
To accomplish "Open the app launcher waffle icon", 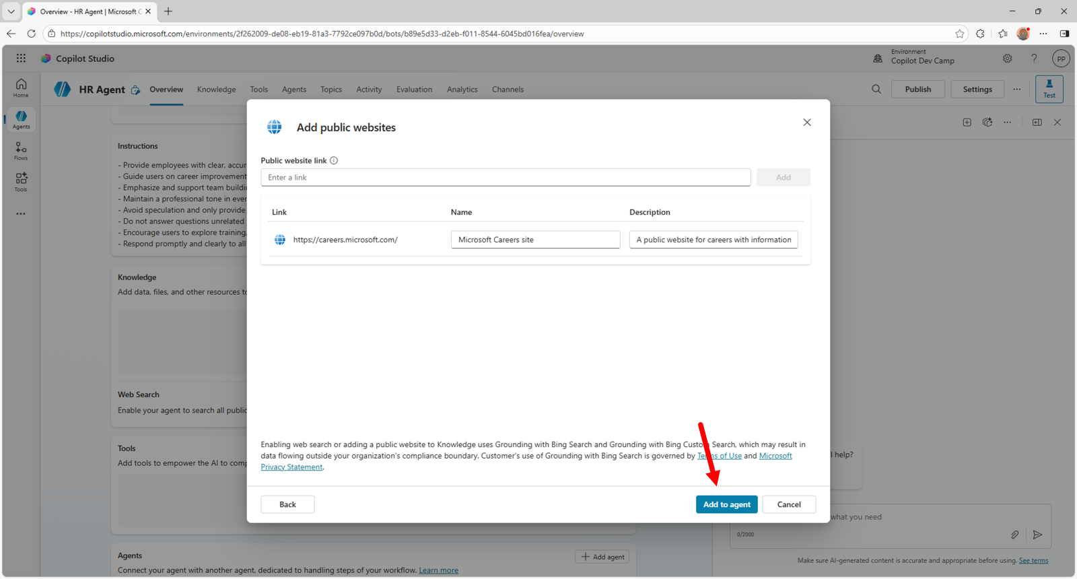I will click(x=21, y=59).
